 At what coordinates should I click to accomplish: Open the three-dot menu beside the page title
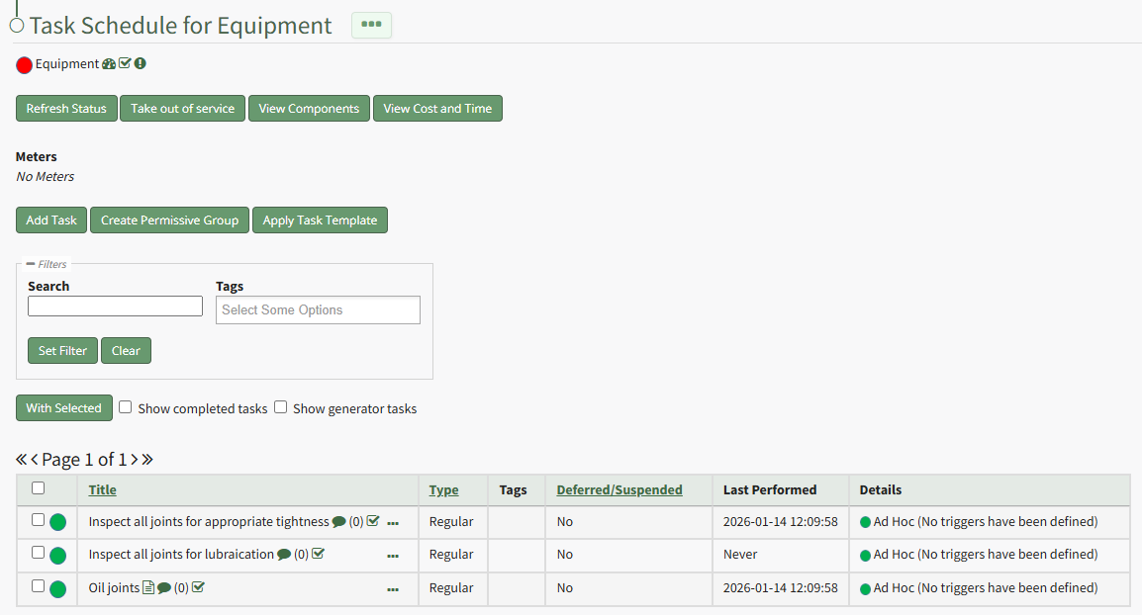(x=371, y=25)
